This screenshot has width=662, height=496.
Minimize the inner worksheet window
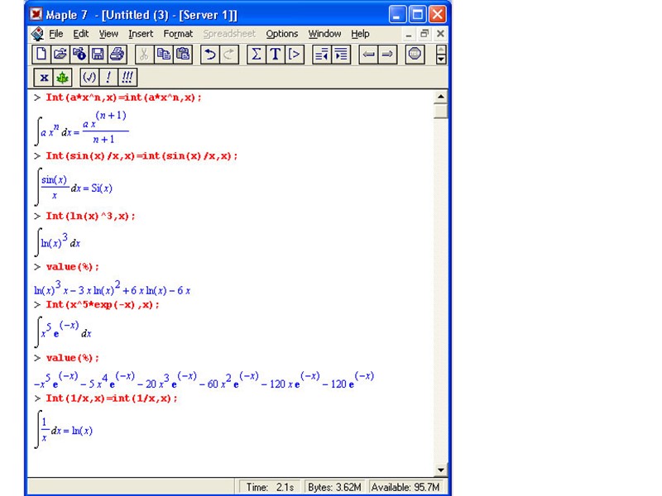[x=408, y=34]
